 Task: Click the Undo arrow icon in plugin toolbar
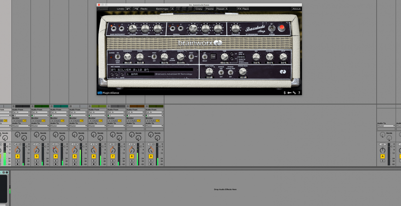click(x=128, y=9)
